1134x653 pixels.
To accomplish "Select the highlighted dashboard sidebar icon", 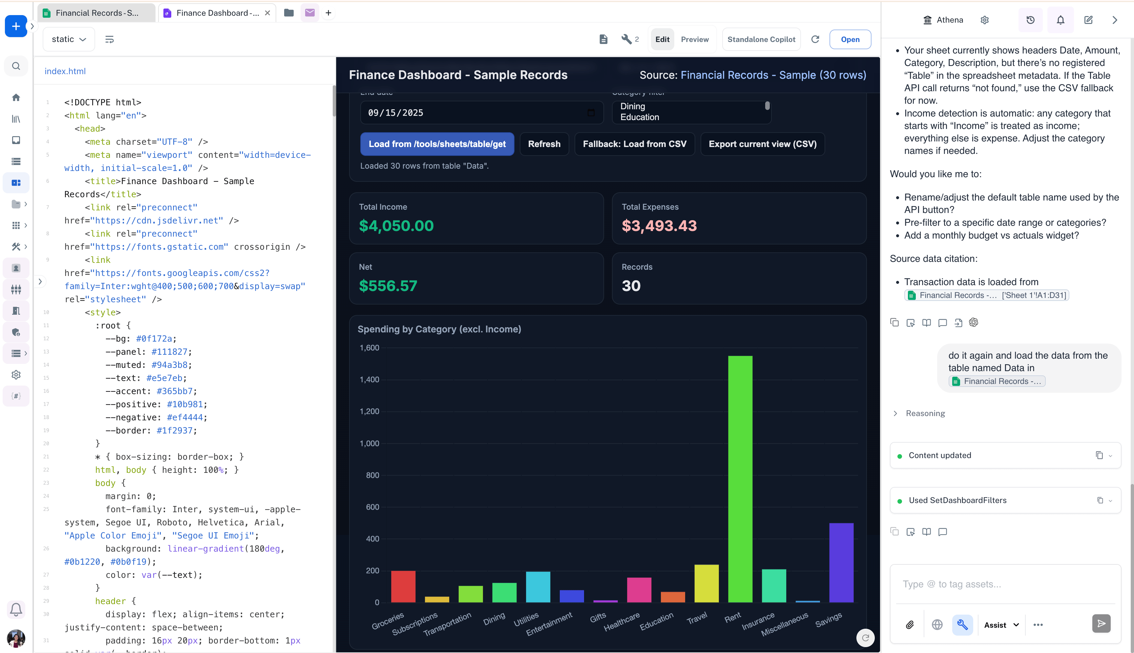I will pyautogui.click(x=16, y=182).
